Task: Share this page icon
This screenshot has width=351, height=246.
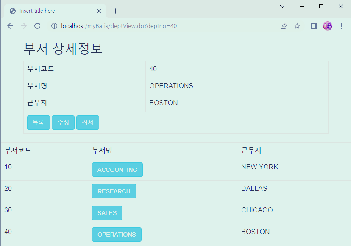Action: (x=284, y=26)
